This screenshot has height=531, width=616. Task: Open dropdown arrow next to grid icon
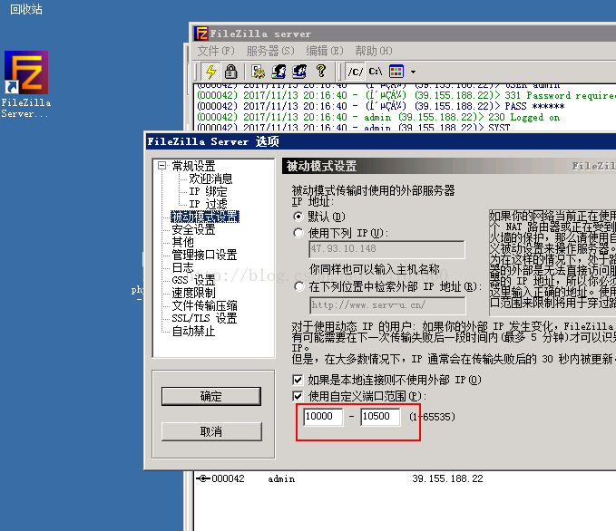click(413, 72)
